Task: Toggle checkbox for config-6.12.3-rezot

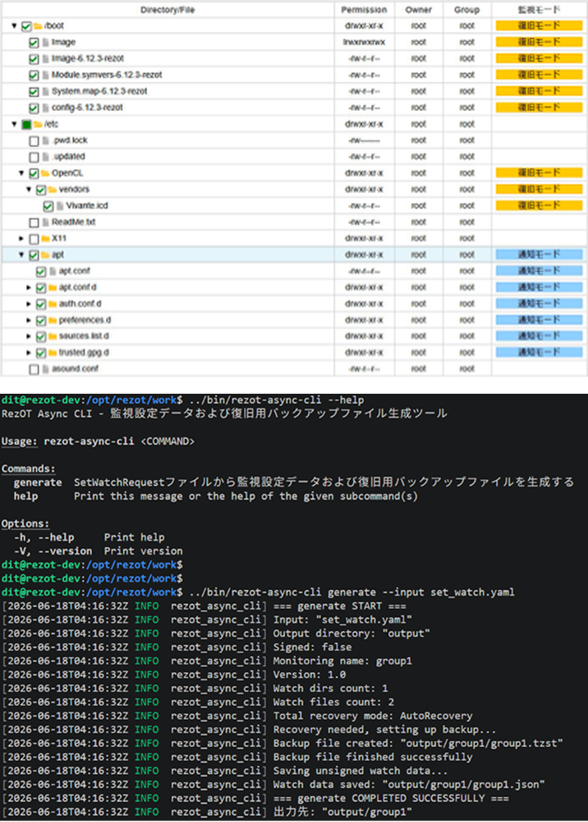Action: point(34,108)
